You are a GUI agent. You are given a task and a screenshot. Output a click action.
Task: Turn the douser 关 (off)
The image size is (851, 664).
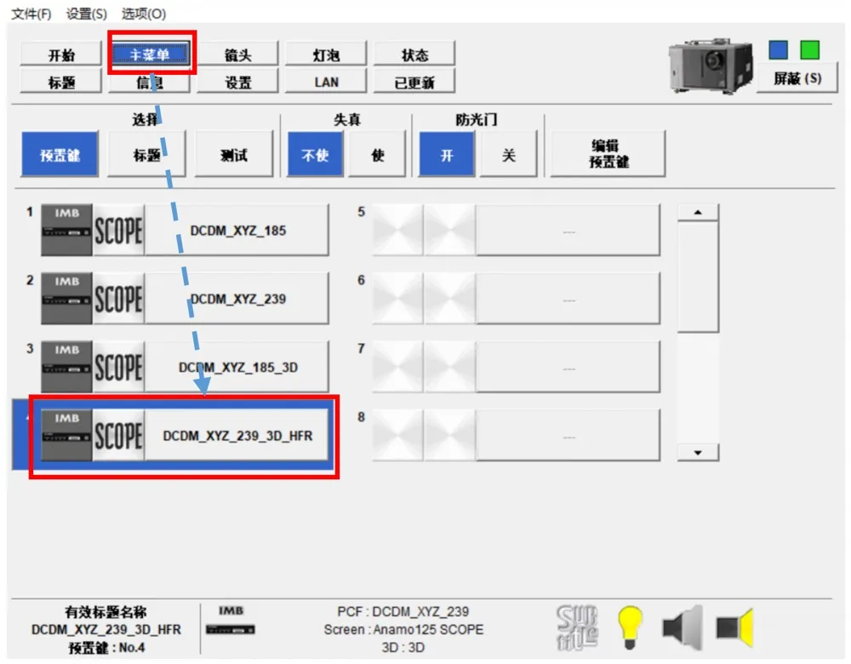[x=509, y=155]
